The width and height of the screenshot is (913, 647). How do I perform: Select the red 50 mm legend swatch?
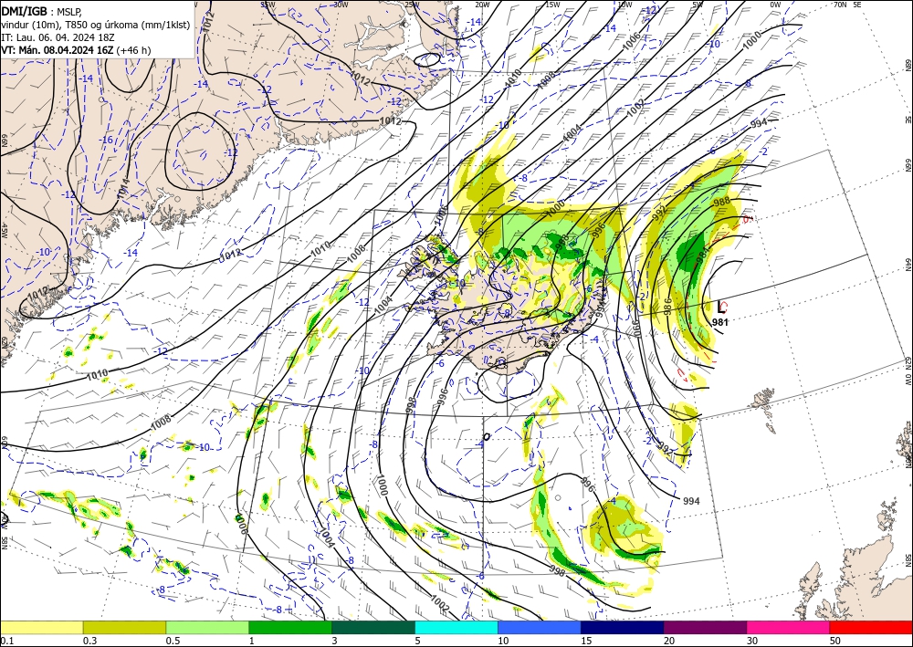pos(871,627)
